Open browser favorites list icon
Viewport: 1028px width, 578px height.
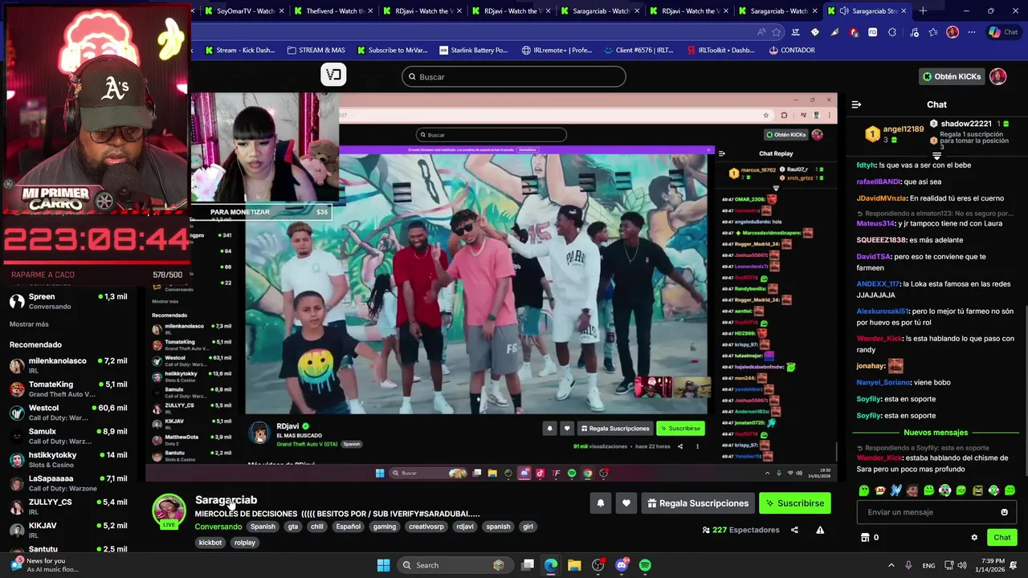932,32
